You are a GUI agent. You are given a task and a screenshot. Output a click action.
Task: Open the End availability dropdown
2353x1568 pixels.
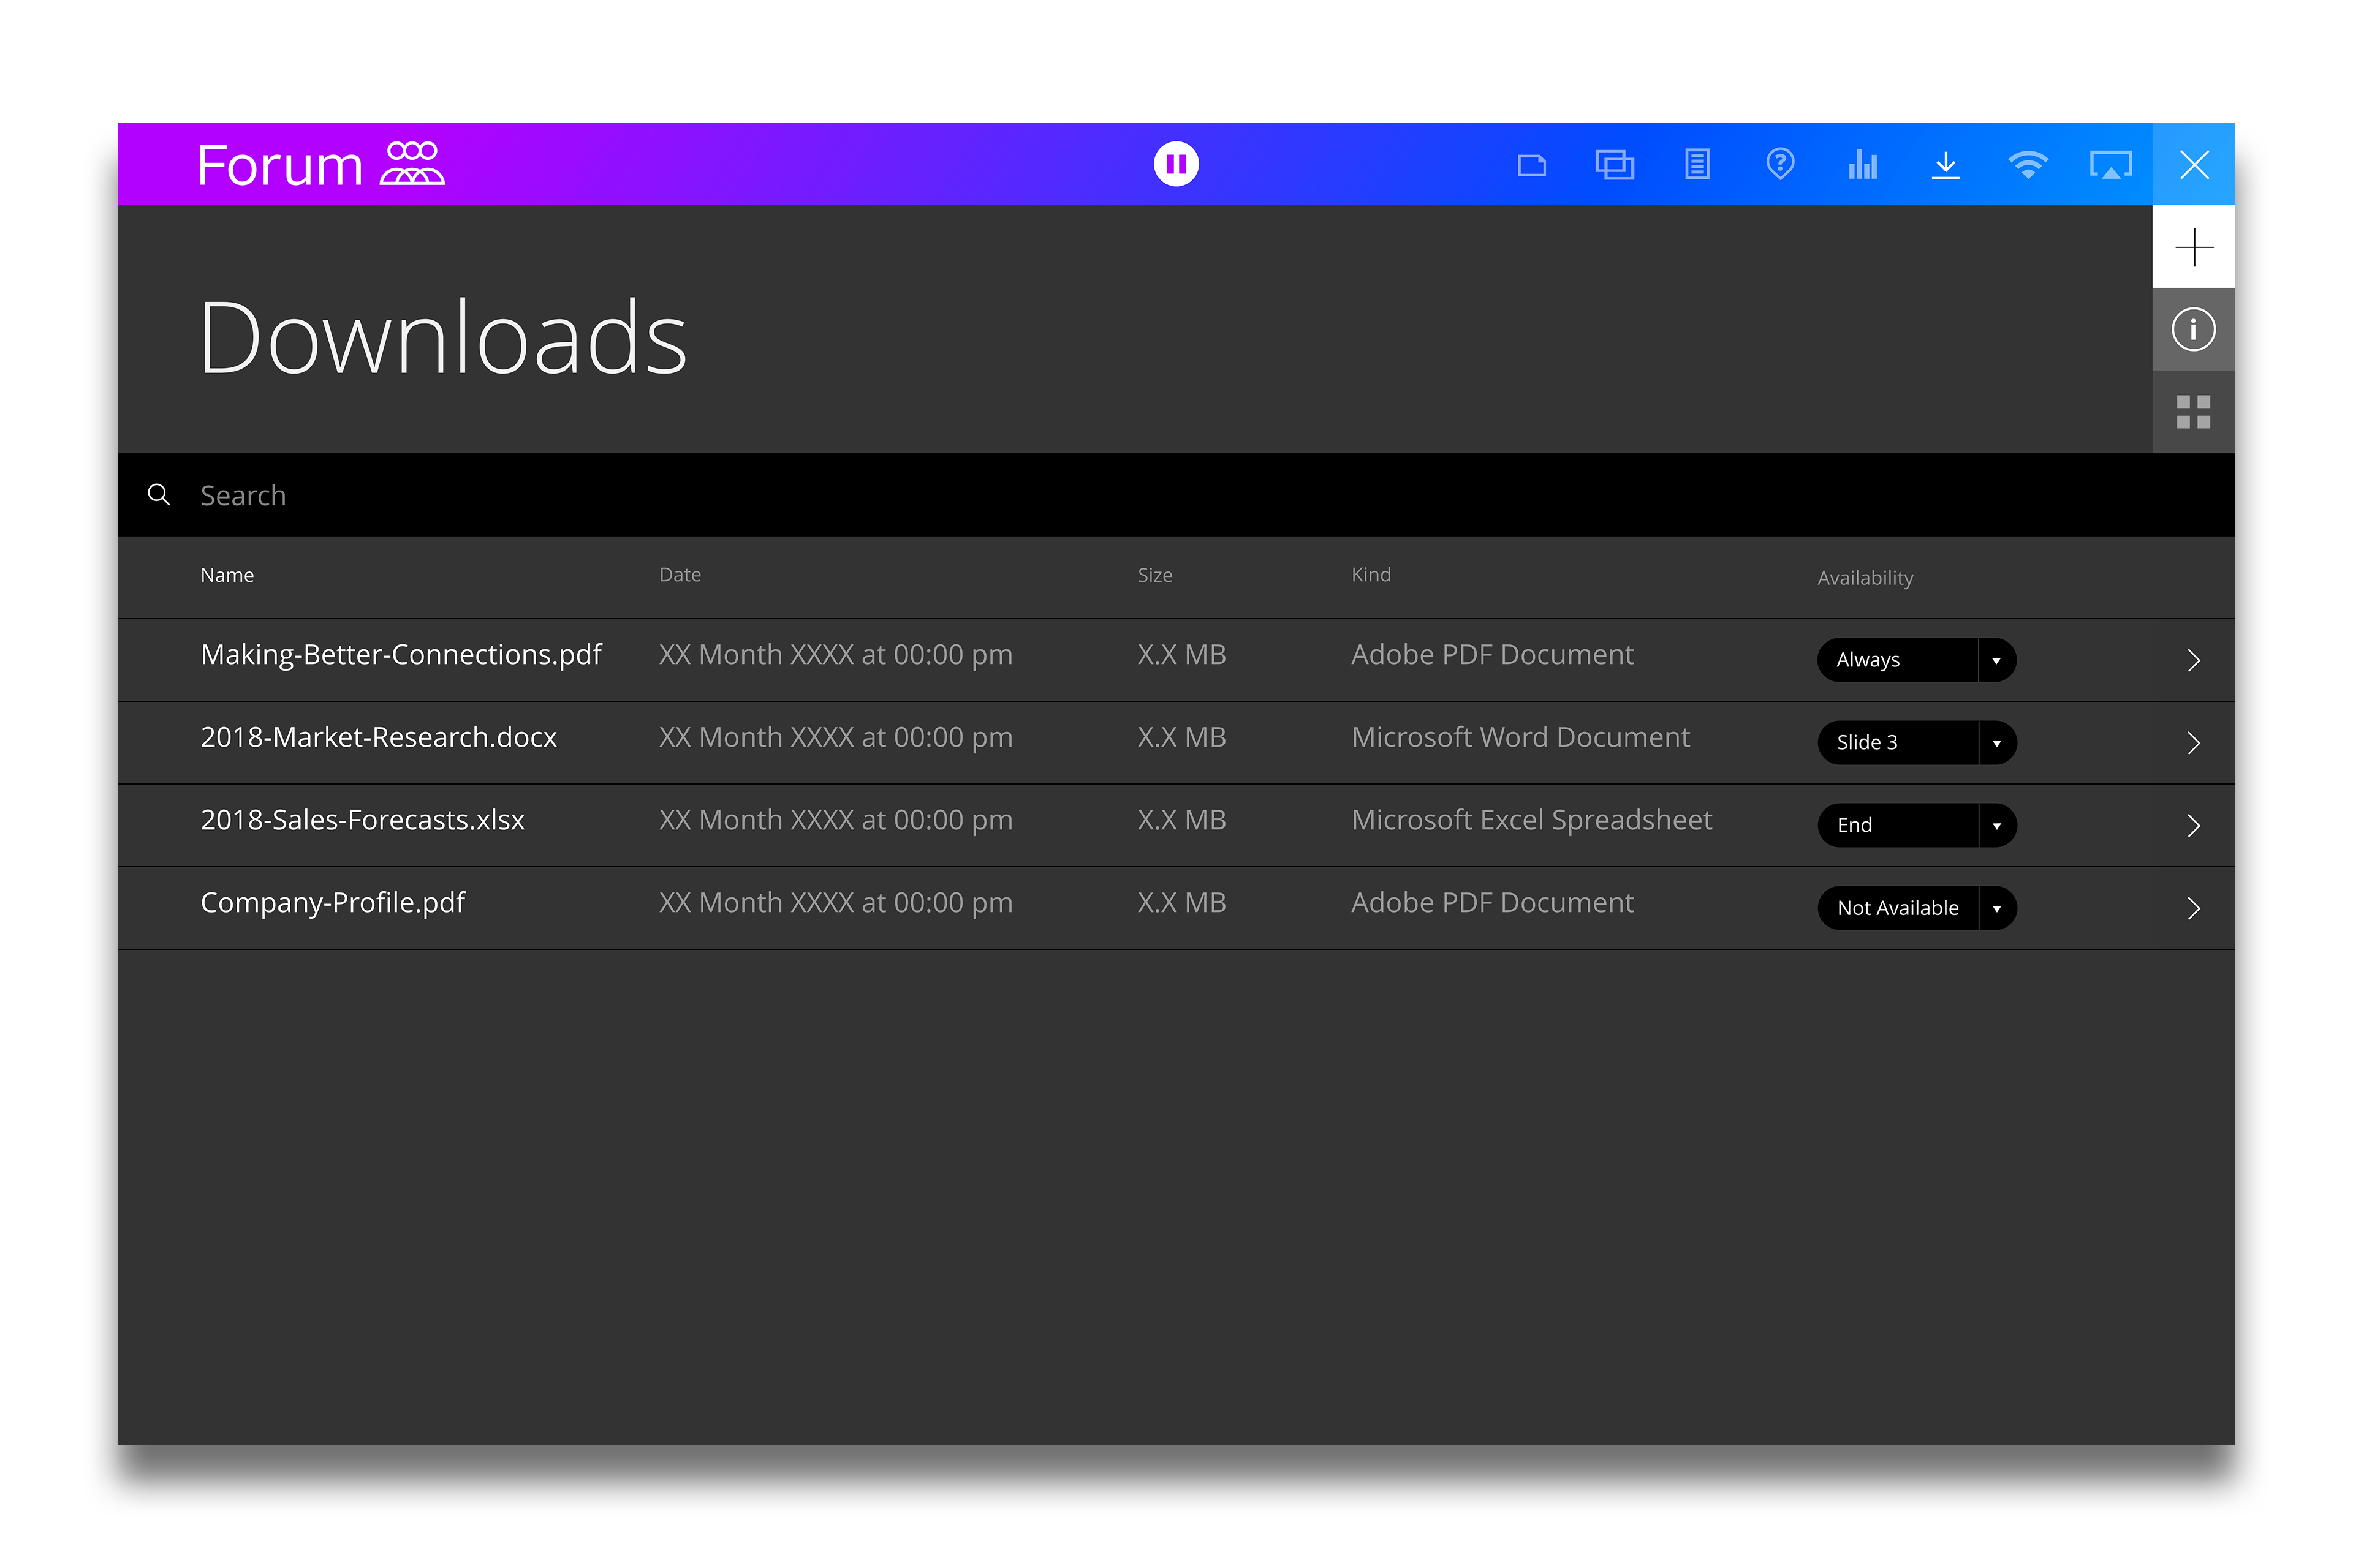tap(1916, 825)
